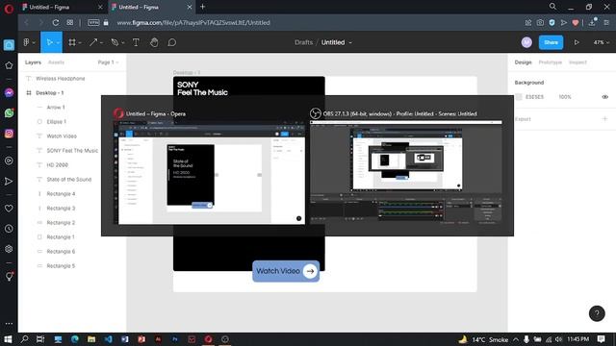Viewport: 616px width, 346px height.
Task: Open Windows taskbar search
Action: pos(24,339)
